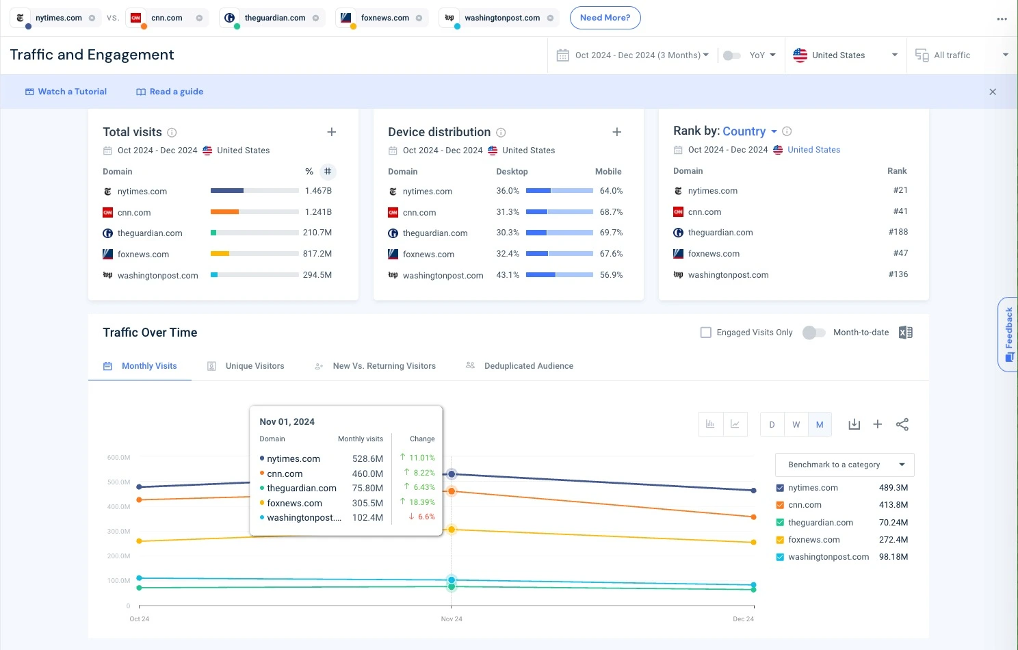Open Watch a Tutorial
Screen dimensions: 1018x650
pyautogui.click(x=66, y=91)
